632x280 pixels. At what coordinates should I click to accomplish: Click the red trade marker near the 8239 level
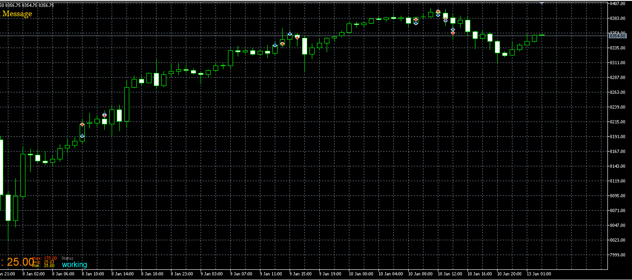[x=105, y=115]
